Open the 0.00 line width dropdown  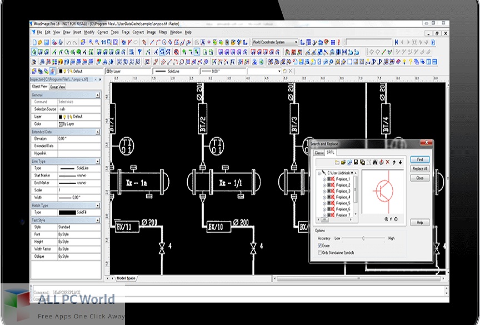[x=223, y=71]
